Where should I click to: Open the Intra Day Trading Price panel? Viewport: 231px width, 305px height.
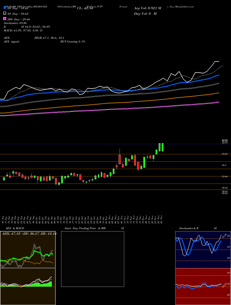pos(92,259)
